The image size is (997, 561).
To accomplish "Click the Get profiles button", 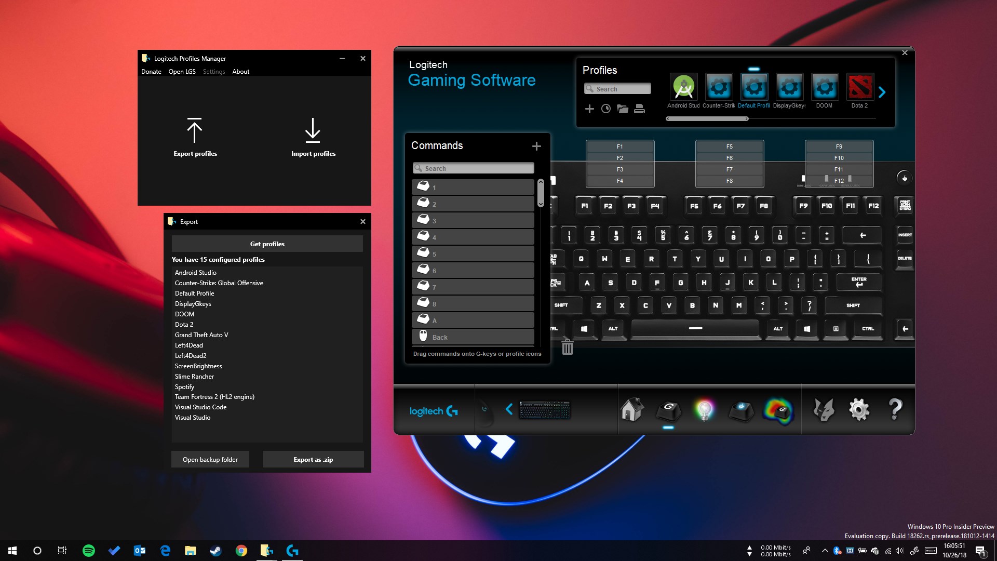I will 267,244.
